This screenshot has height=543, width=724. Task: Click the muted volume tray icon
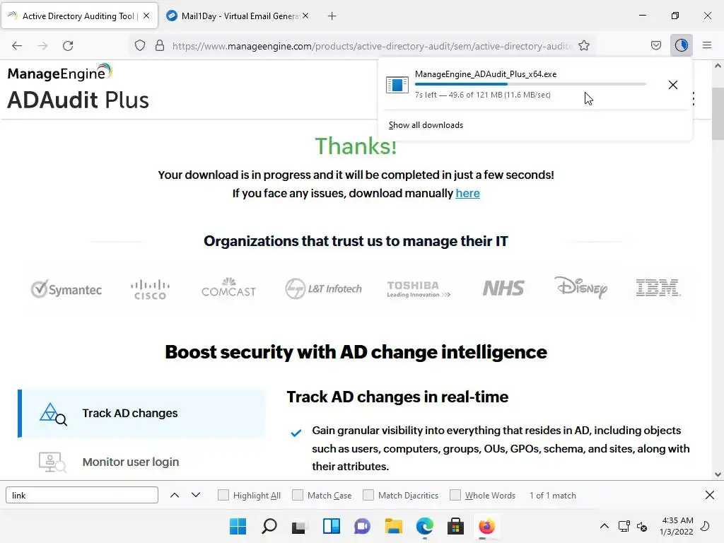[x=642, y=526]
